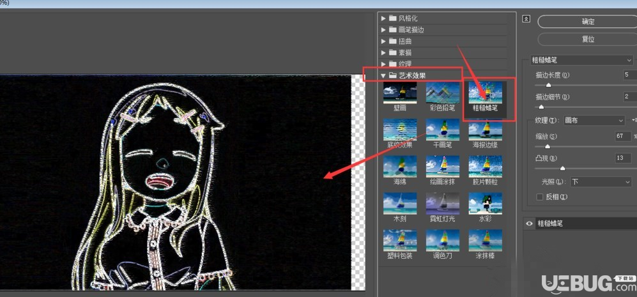Adjust the 缩放 slider handle

coord(547,146)
